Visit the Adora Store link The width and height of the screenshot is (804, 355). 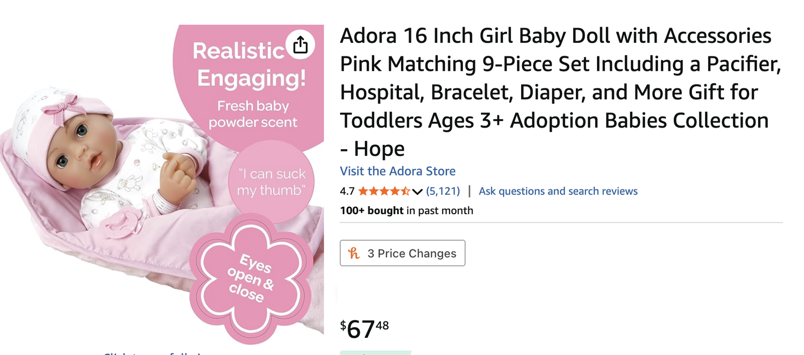click(397, 171)
